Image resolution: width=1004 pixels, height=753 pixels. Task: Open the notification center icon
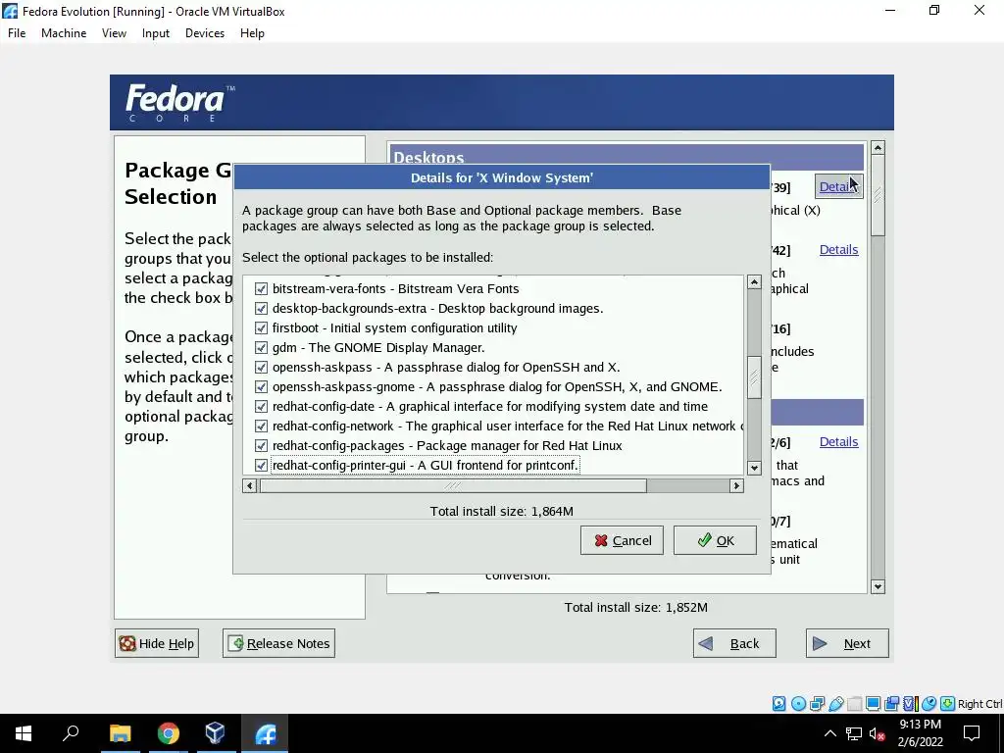point(972,733)
